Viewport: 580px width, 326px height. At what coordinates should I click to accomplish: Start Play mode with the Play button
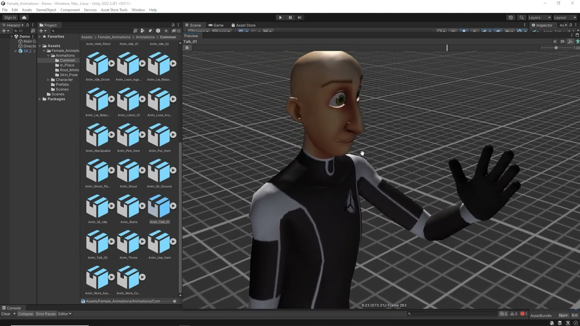(280, 18)
